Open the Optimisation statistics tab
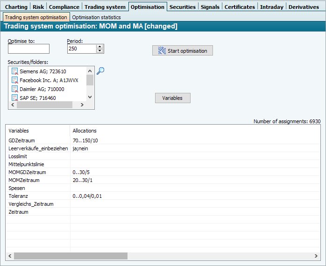326x266 pixels. (96, 17)
